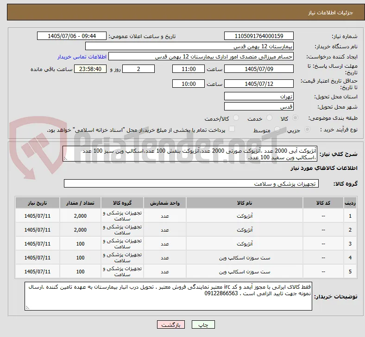
Task: Click the price validity date 1405/07/12
Action: pos(259,84)
